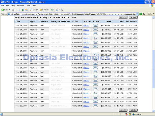Click the Print toolbar icon
Screen dimensions: 155x116
point(62,10)
